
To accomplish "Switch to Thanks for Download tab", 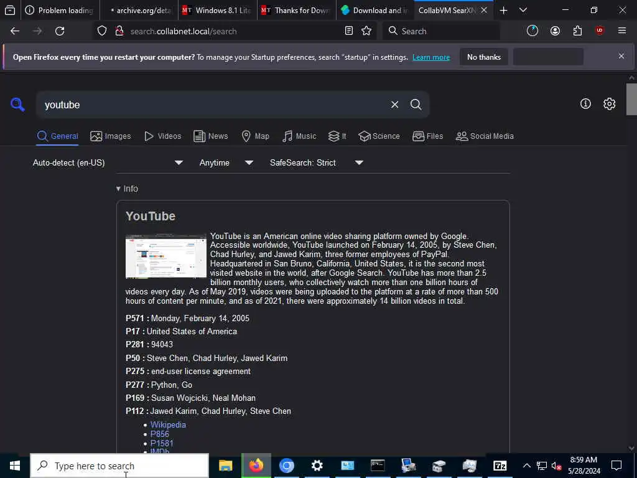I will tap(297, 11).
